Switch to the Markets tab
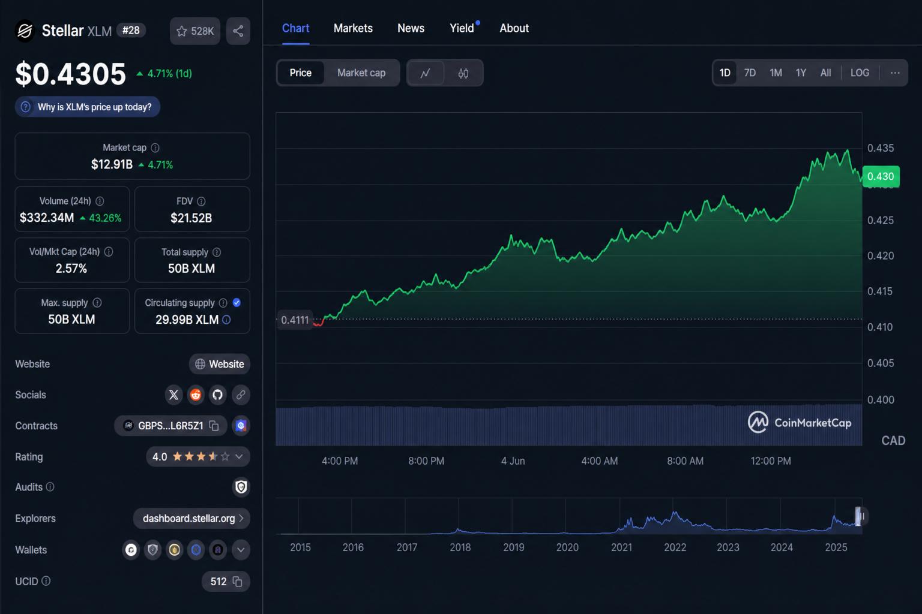The width and height of the screenshot is (922, 614). (x=353, y=28)
